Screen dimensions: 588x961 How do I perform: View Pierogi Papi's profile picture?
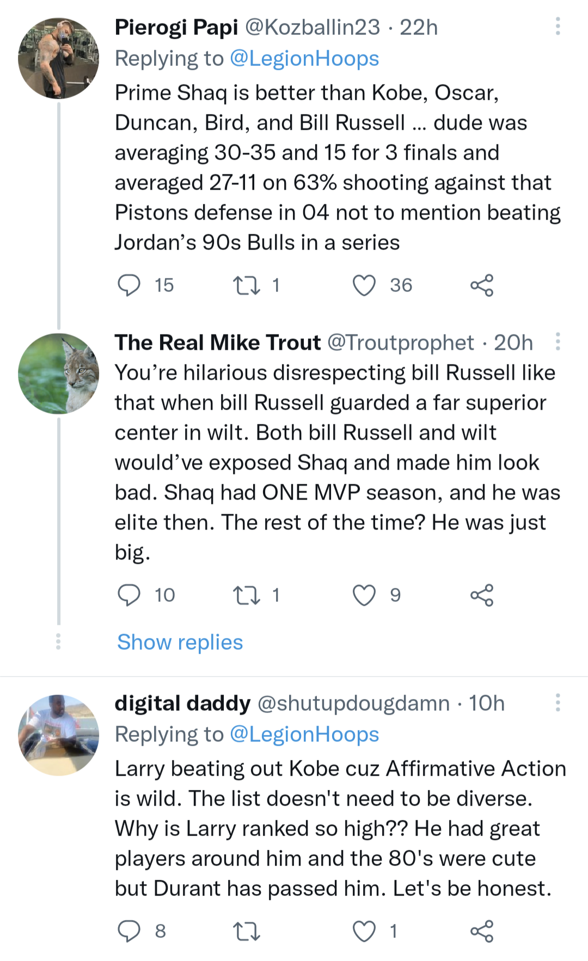click(58, 58)
